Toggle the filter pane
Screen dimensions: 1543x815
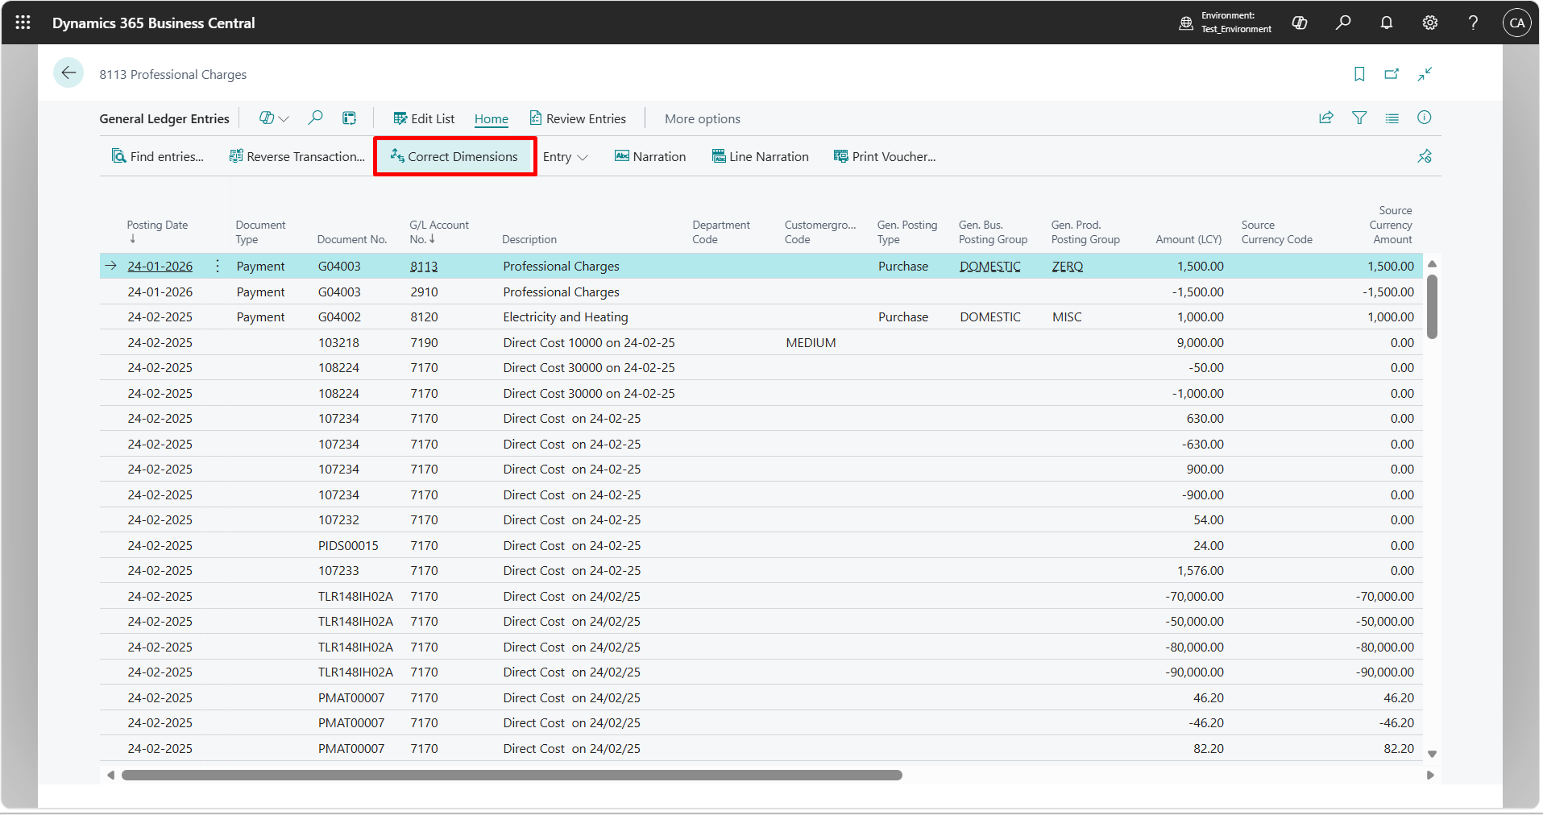pyautogui.click(x=1359, y=118)
